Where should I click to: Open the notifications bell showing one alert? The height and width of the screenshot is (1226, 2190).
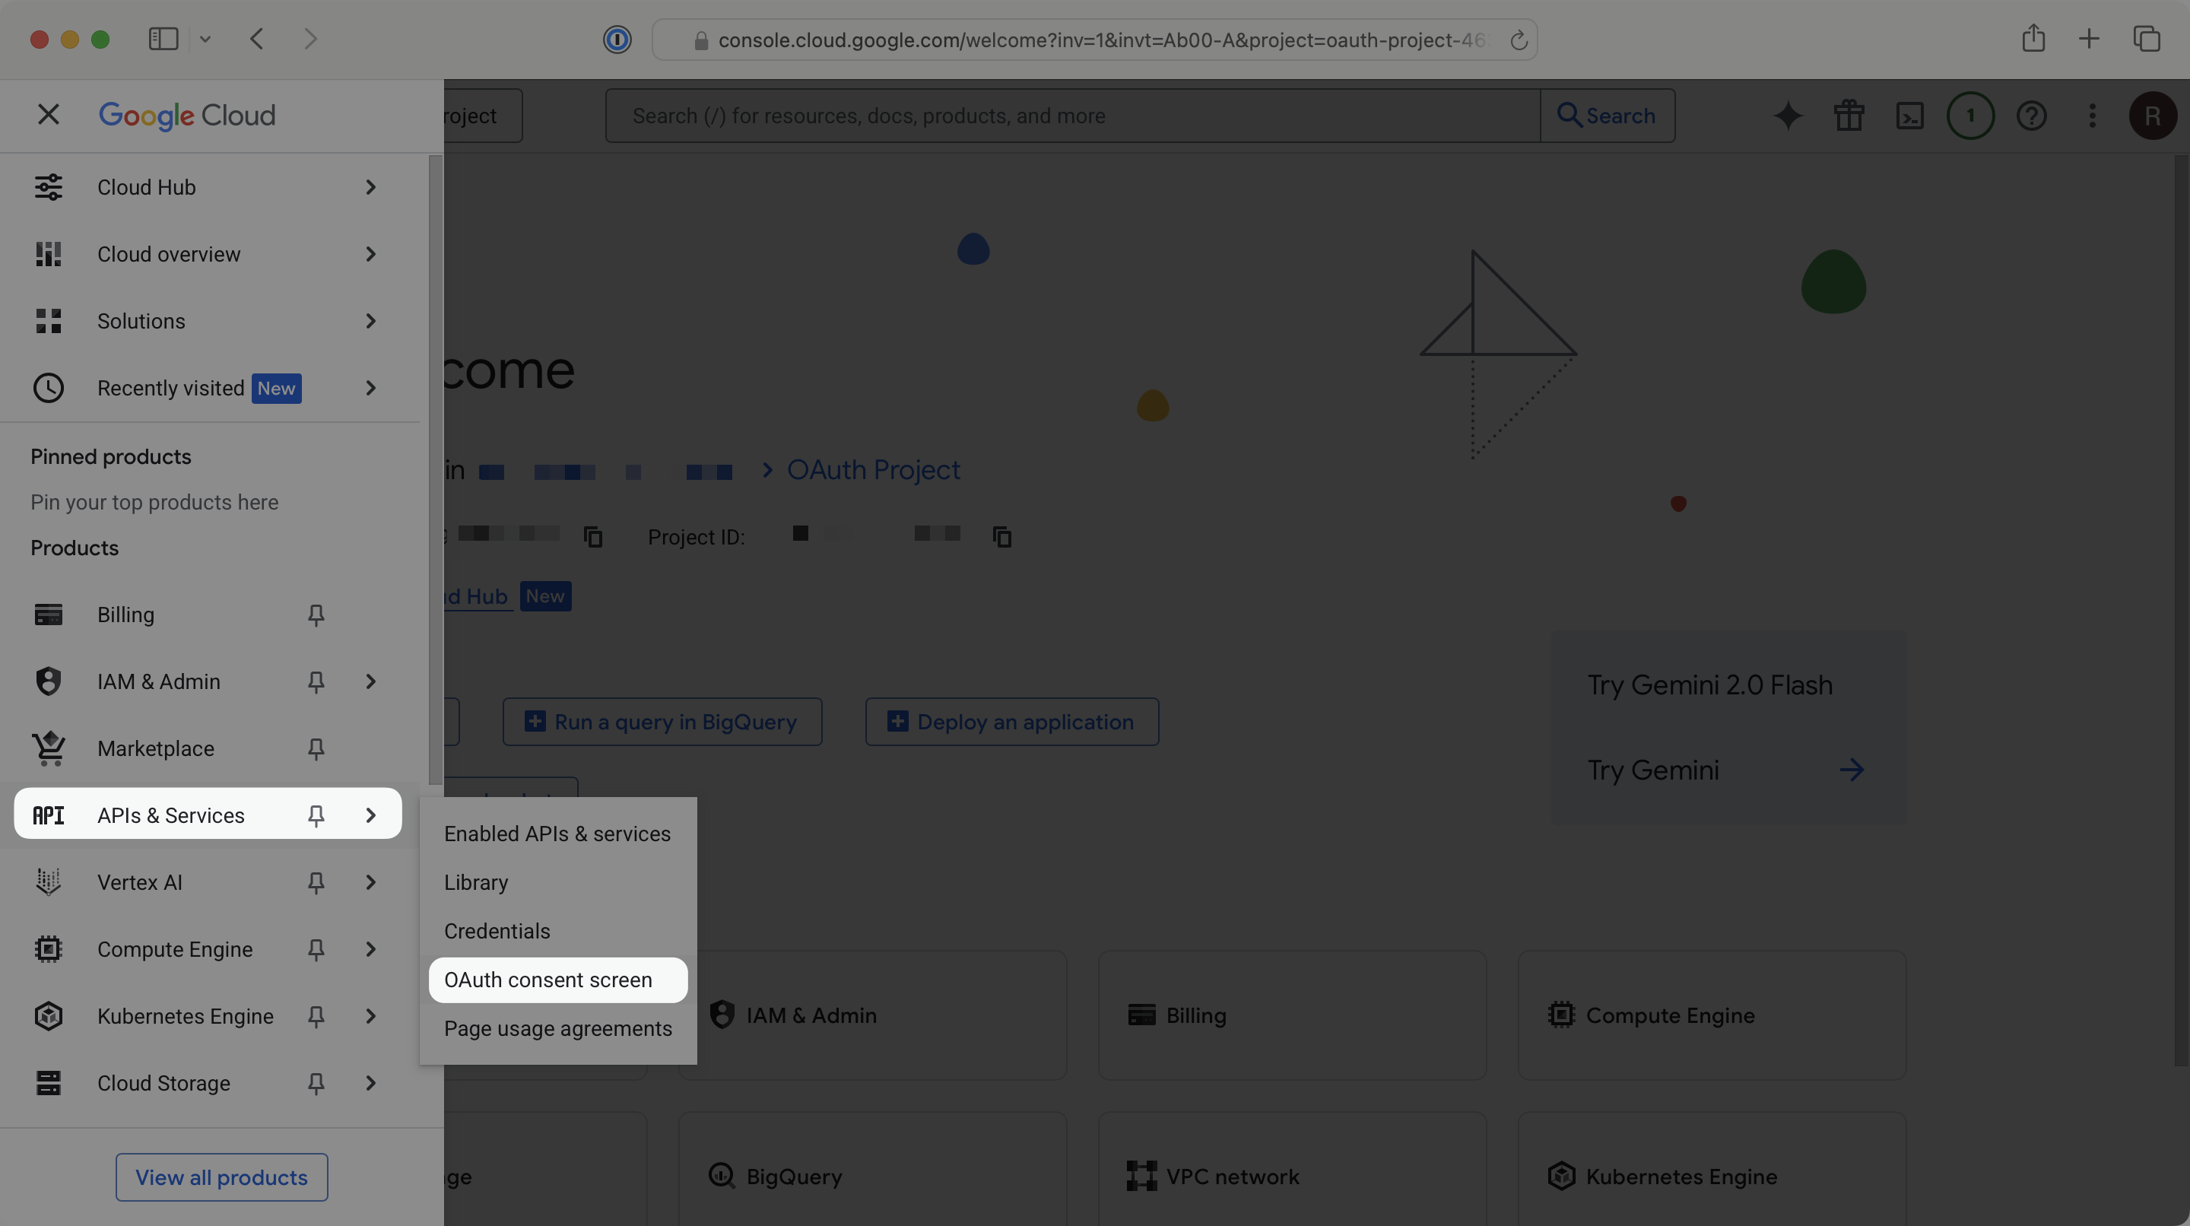tap(1971, 116)
